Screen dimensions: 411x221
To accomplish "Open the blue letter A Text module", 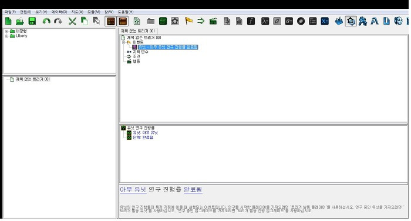I will 375,21.
